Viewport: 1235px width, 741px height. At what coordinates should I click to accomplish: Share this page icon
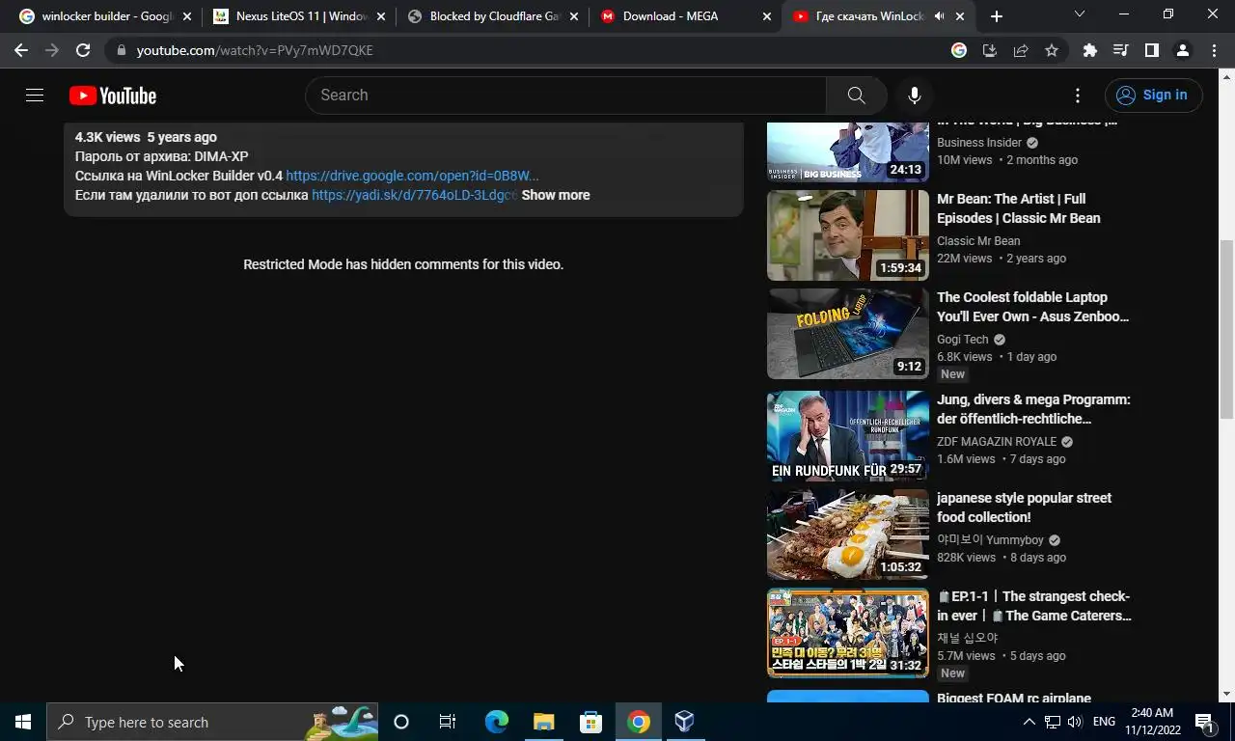click(1021, 50)
